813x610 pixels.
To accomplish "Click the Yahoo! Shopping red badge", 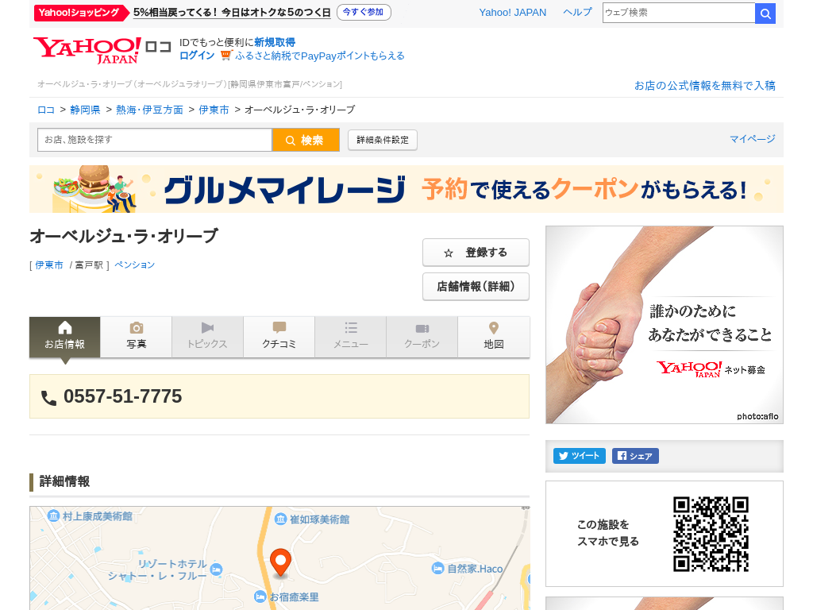I will [x=80, y=13].
